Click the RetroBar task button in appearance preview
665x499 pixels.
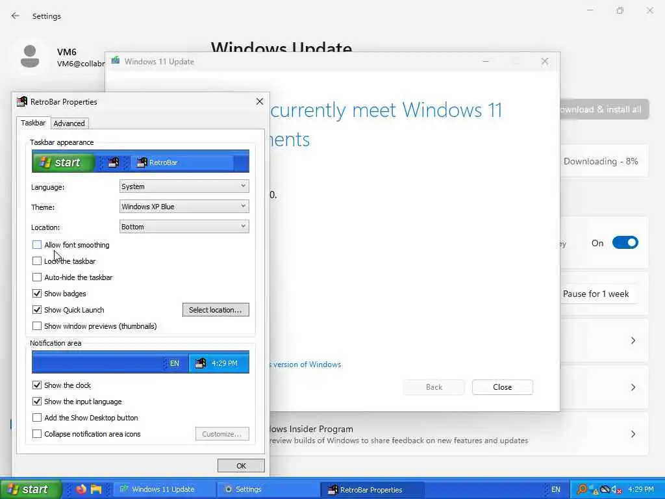point(182,162)
